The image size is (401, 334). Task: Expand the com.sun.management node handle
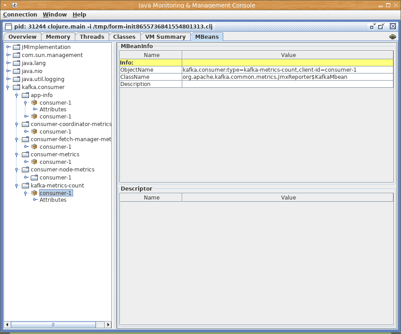[x=8, y=55]
